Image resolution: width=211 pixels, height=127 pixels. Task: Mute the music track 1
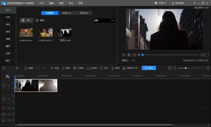coord(13,114)
